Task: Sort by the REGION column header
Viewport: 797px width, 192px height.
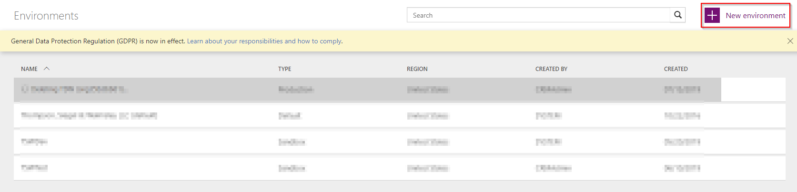Action: pos(417,69)
